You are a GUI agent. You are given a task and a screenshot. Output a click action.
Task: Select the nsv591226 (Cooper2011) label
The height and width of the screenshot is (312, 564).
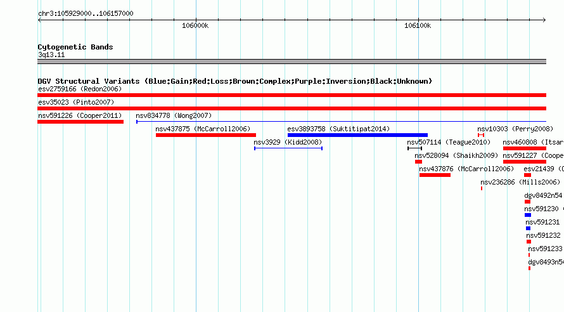click(80, 115)
